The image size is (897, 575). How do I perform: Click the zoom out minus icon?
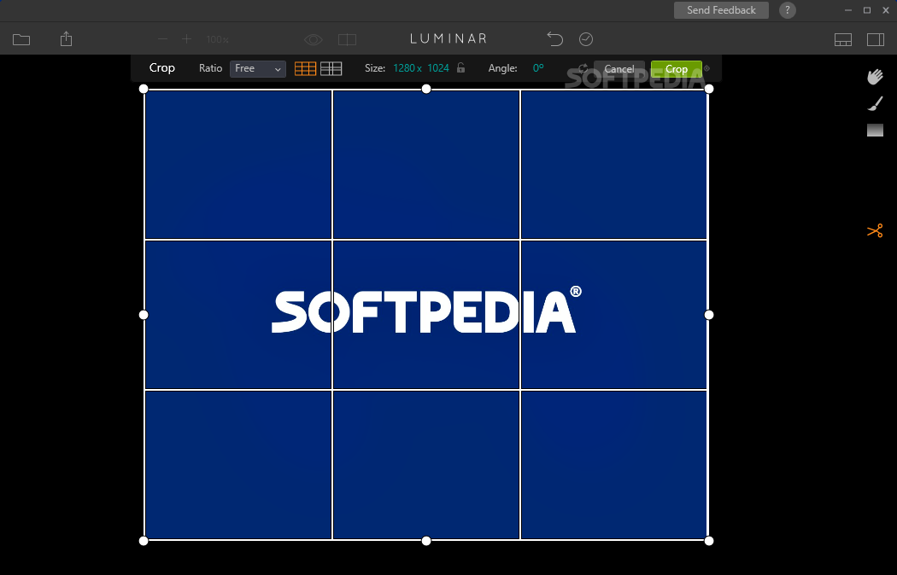point(162,39)
